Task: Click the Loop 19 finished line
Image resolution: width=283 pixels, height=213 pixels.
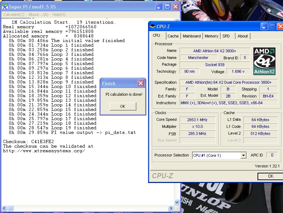Action: point(53,128)
